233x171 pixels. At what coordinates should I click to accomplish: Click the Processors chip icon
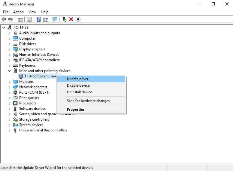15,103
